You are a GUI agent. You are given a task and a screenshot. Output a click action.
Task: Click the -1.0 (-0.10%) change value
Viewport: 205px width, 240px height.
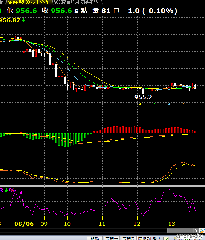[151, 11]
